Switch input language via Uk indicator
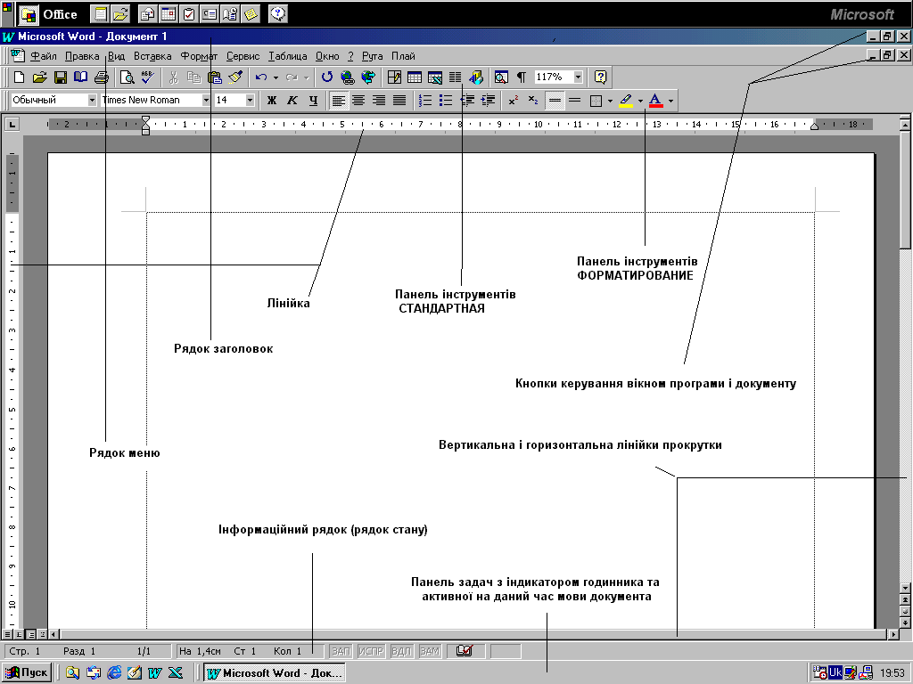The height and width of the screenshot is (684, 913). coord(835,672)
